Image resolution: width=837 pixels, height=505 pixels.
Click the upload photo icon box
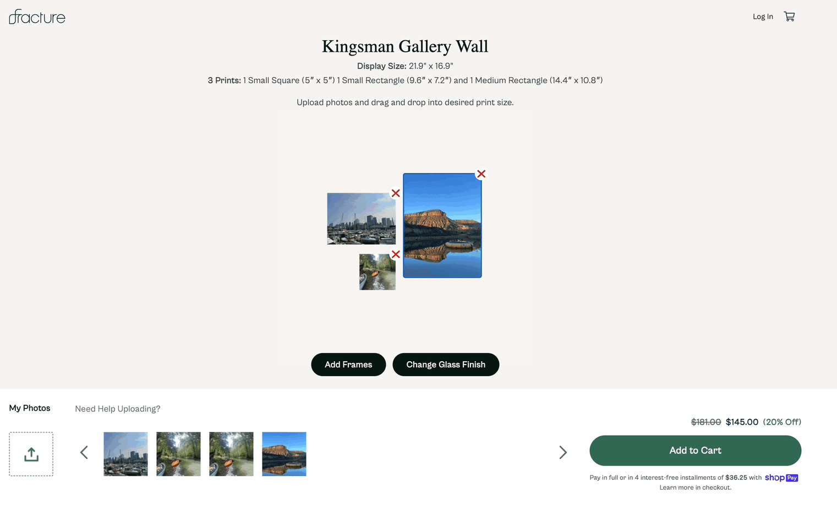coord(31,454)
